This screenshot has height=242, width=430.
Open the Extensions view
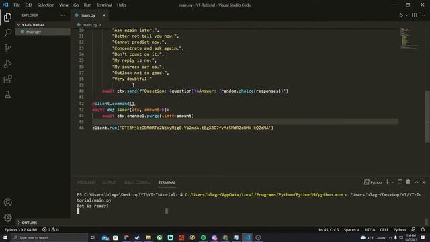click(7, 79)
